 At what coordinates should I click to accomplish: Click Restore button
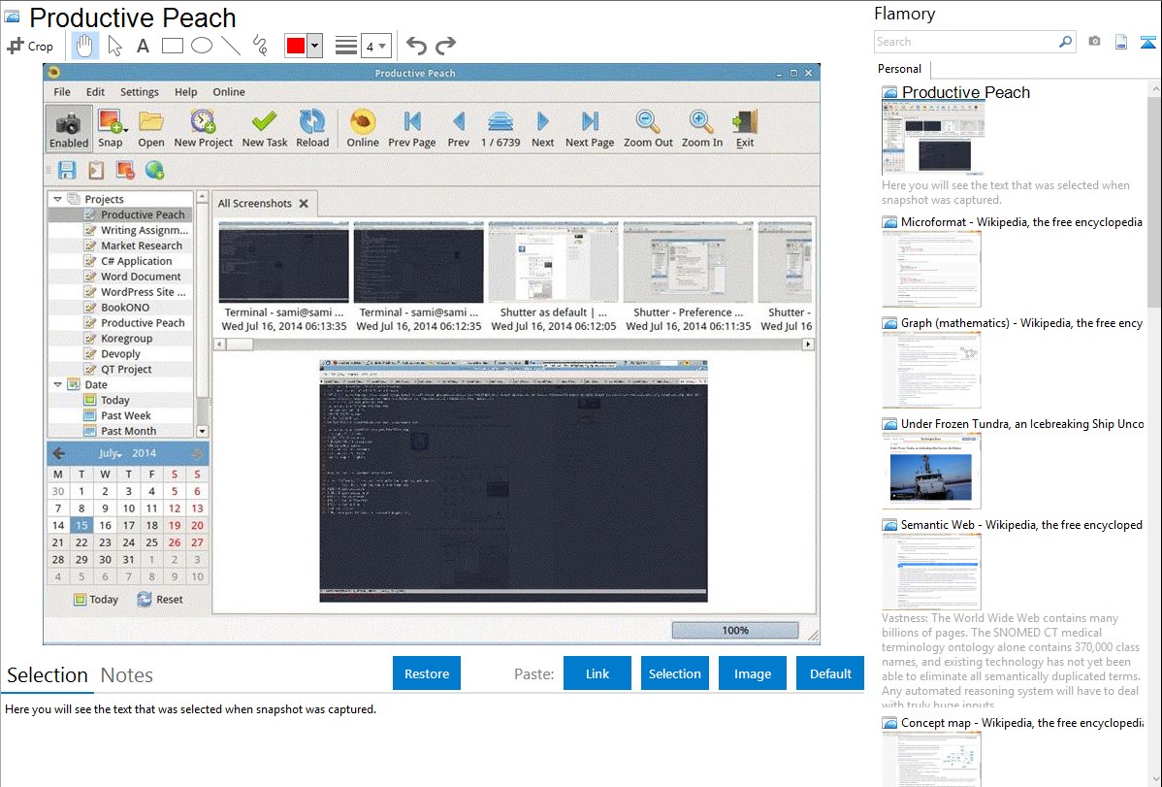coord(427,673)
